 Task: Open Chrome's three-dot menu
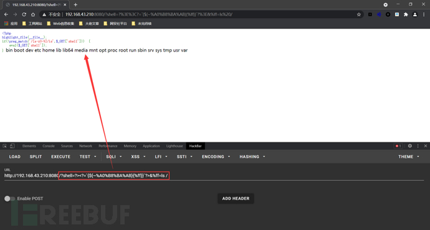[x=424, y=14]
